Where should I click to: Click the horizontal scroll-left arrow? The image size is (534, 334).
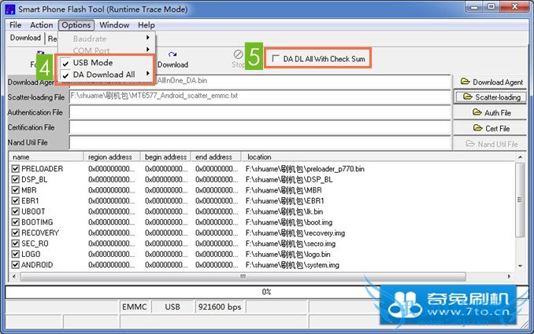(x=14, y=277)
